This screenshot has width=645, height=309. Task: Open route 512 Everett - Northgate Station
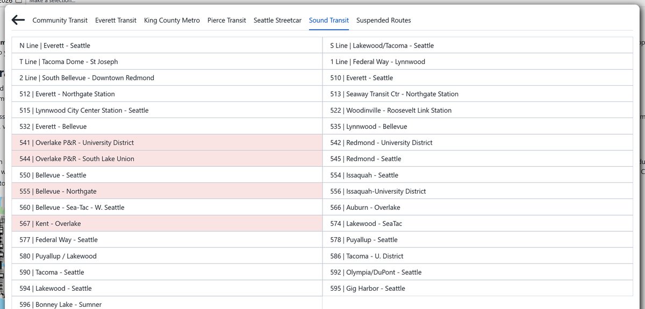[167, 94]
